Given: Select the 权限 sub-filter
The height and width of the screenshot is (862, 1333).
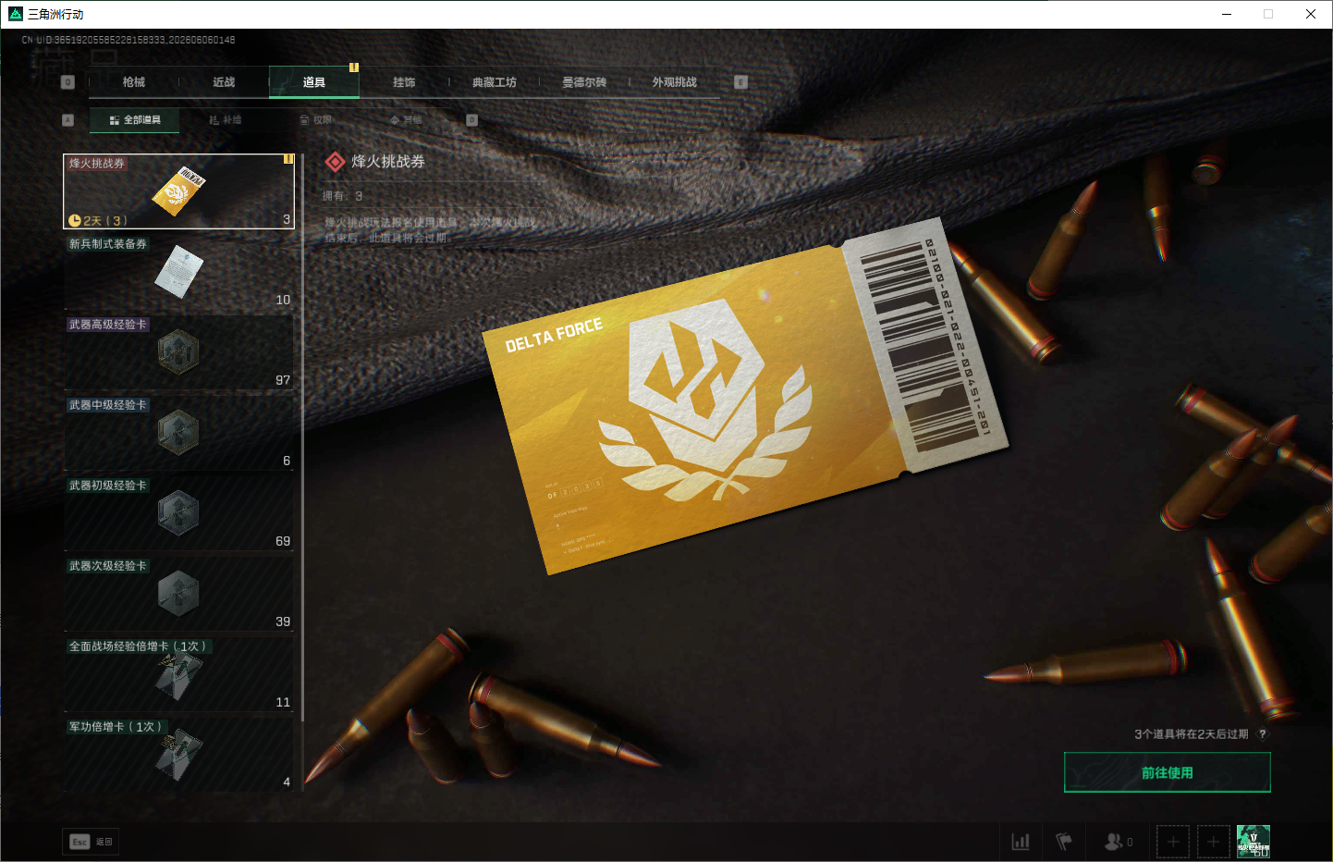Looking at the screenshot, I should 316,120.
